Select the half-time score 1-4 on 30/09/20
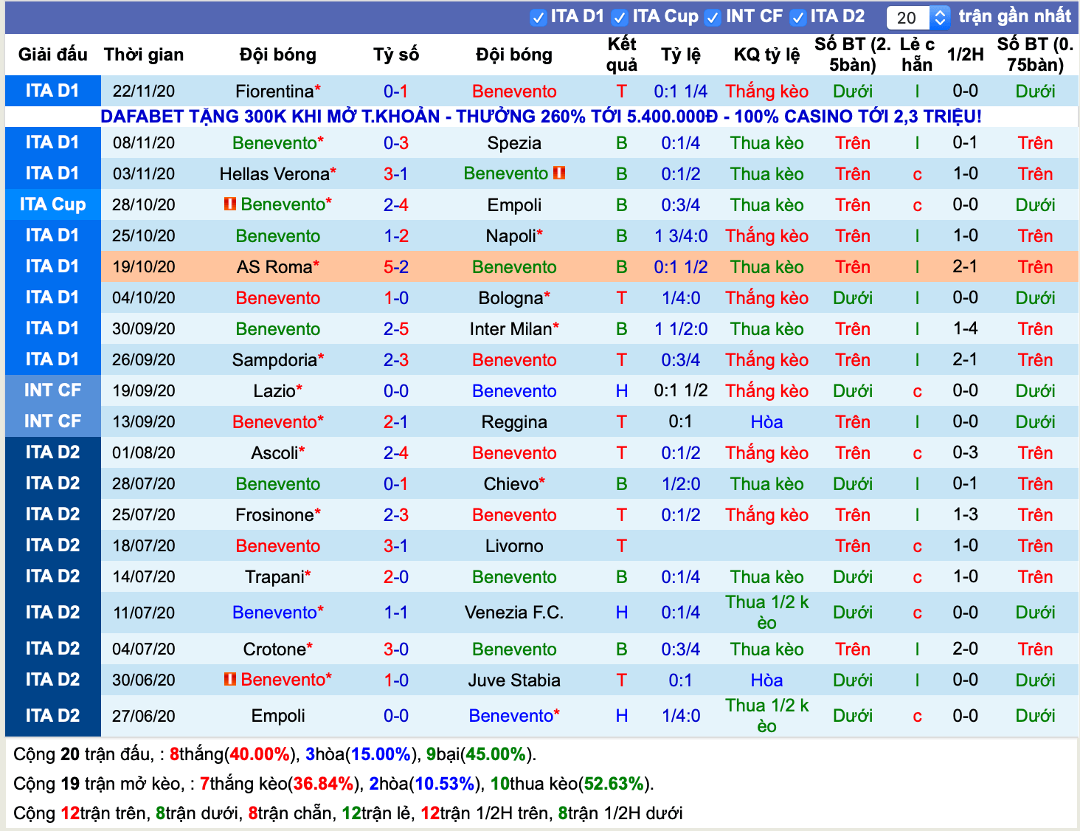The image size is (1080, 831). [x=966, y=328]
